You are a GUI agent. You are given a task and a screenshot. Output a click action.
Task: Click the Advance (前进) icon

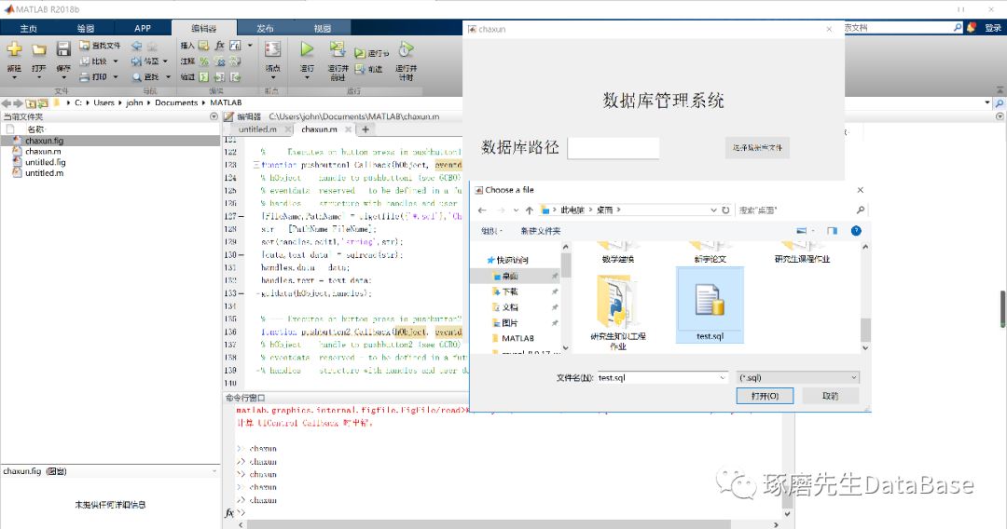(x=360, y=69)
